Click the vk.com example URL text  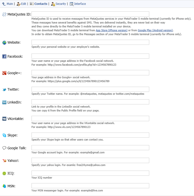69,127
